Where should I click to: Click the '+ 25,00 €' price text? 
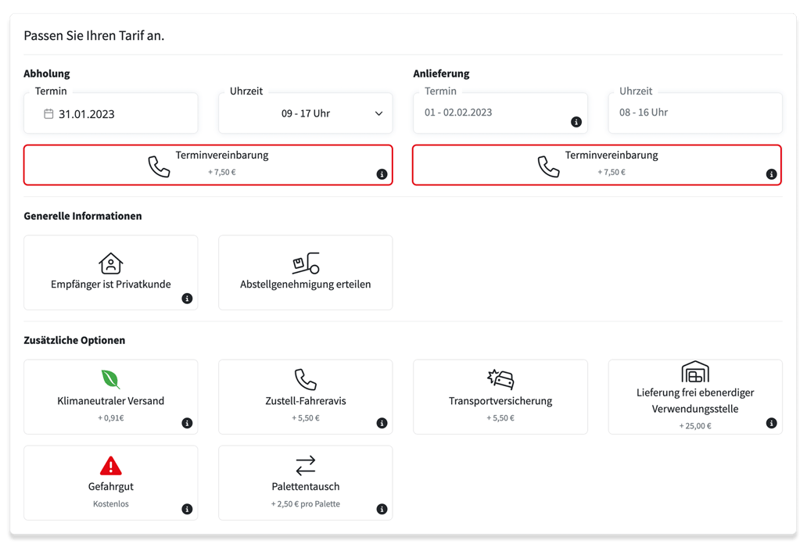pyautogui.click(x=695, y=426)
